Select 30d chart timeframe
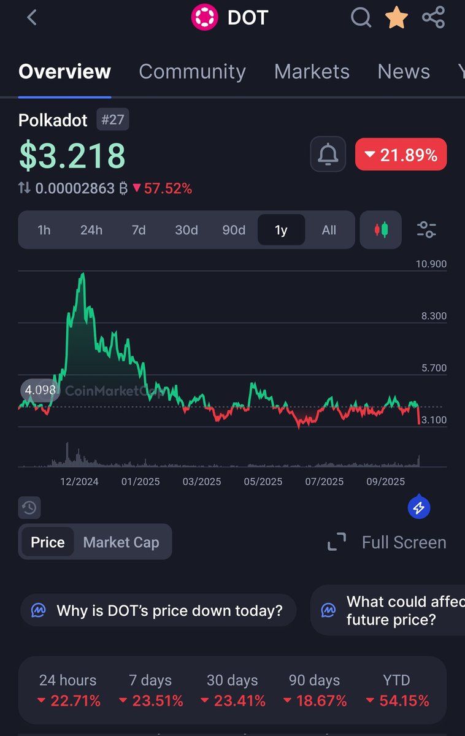This screenshot has width=465, height=736. coord(186,230)
